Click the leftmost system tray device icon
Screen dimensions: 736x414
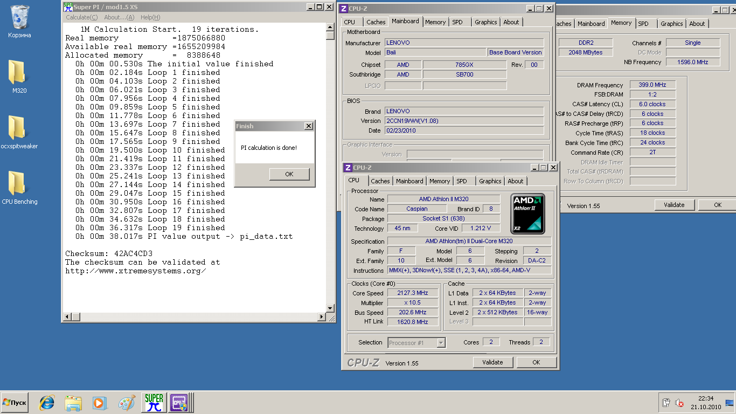click(666, 403)
